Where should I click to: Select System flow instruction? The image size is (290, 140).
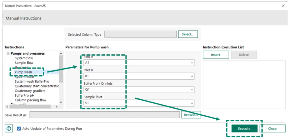(24, 58)
